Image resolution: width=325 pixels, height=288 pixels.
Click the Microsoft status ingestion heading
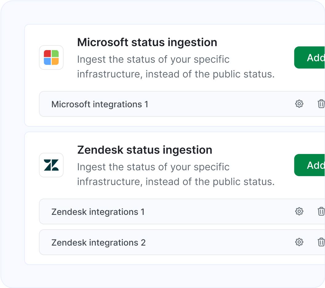(147, 42)
